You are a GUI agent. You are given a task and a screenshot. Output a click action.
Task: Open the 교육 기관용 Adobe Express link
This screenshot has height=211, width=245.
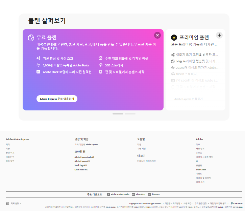[86, 144]
